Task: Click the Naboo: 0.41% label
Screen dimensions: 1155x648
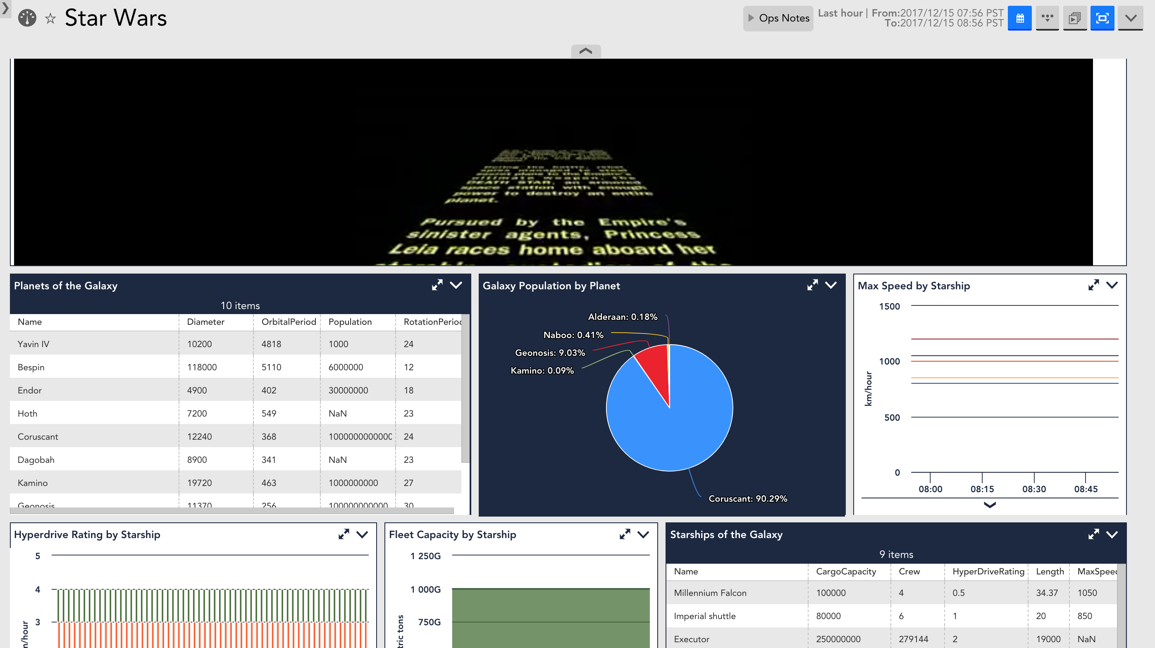Action: click(x=573, y=335)
